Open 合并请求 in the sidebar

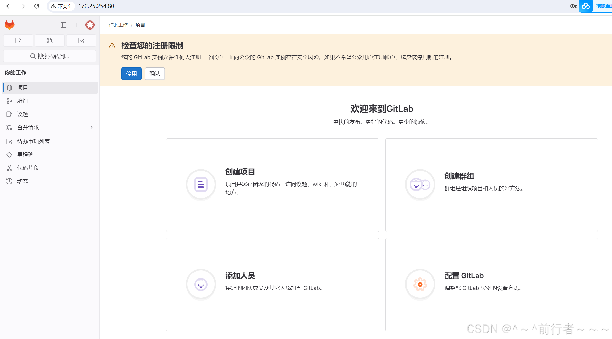pos(50,127)
